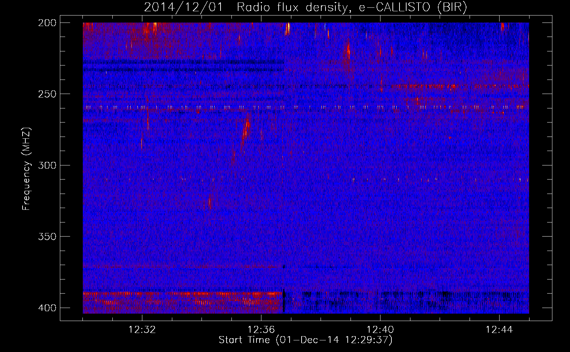Click the plot title "2014/12/01 Radio flux density, e-CALLISTO (BIR)"

[305, 7]
